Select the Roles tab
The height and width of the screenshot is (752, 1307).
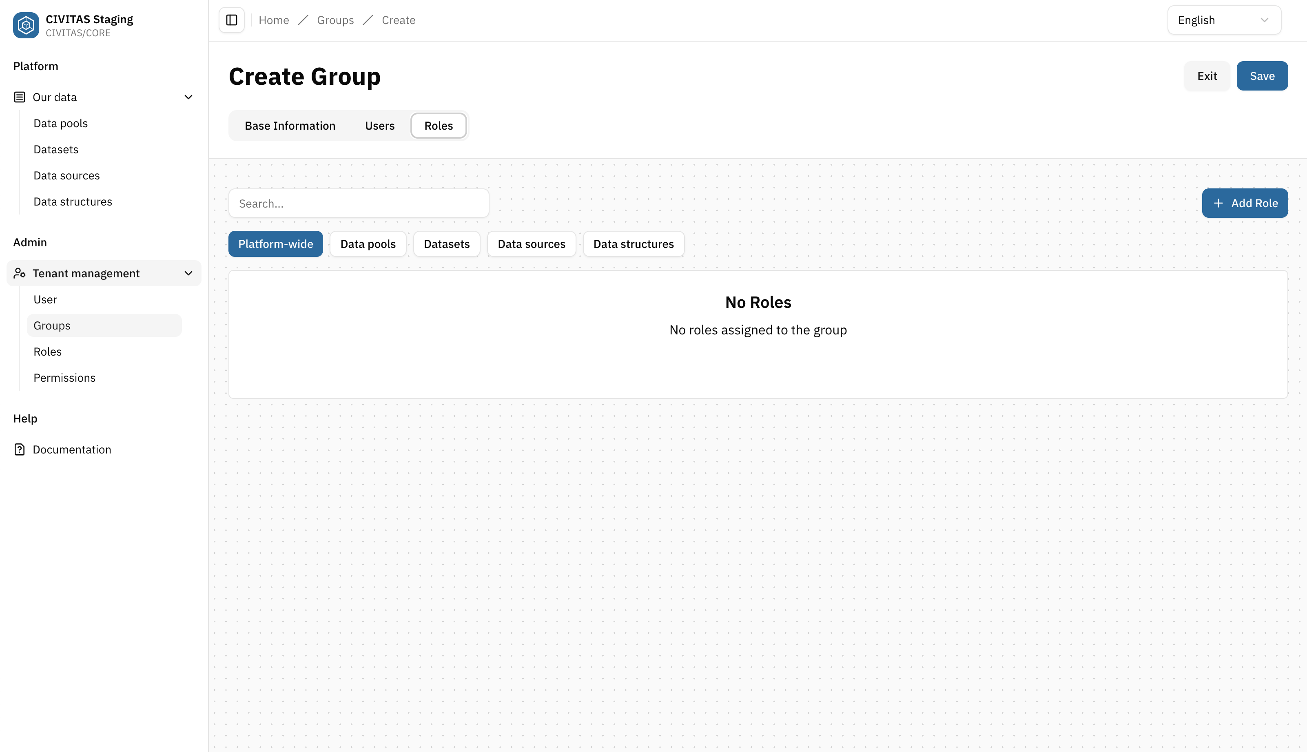click(x=439, y=126)
